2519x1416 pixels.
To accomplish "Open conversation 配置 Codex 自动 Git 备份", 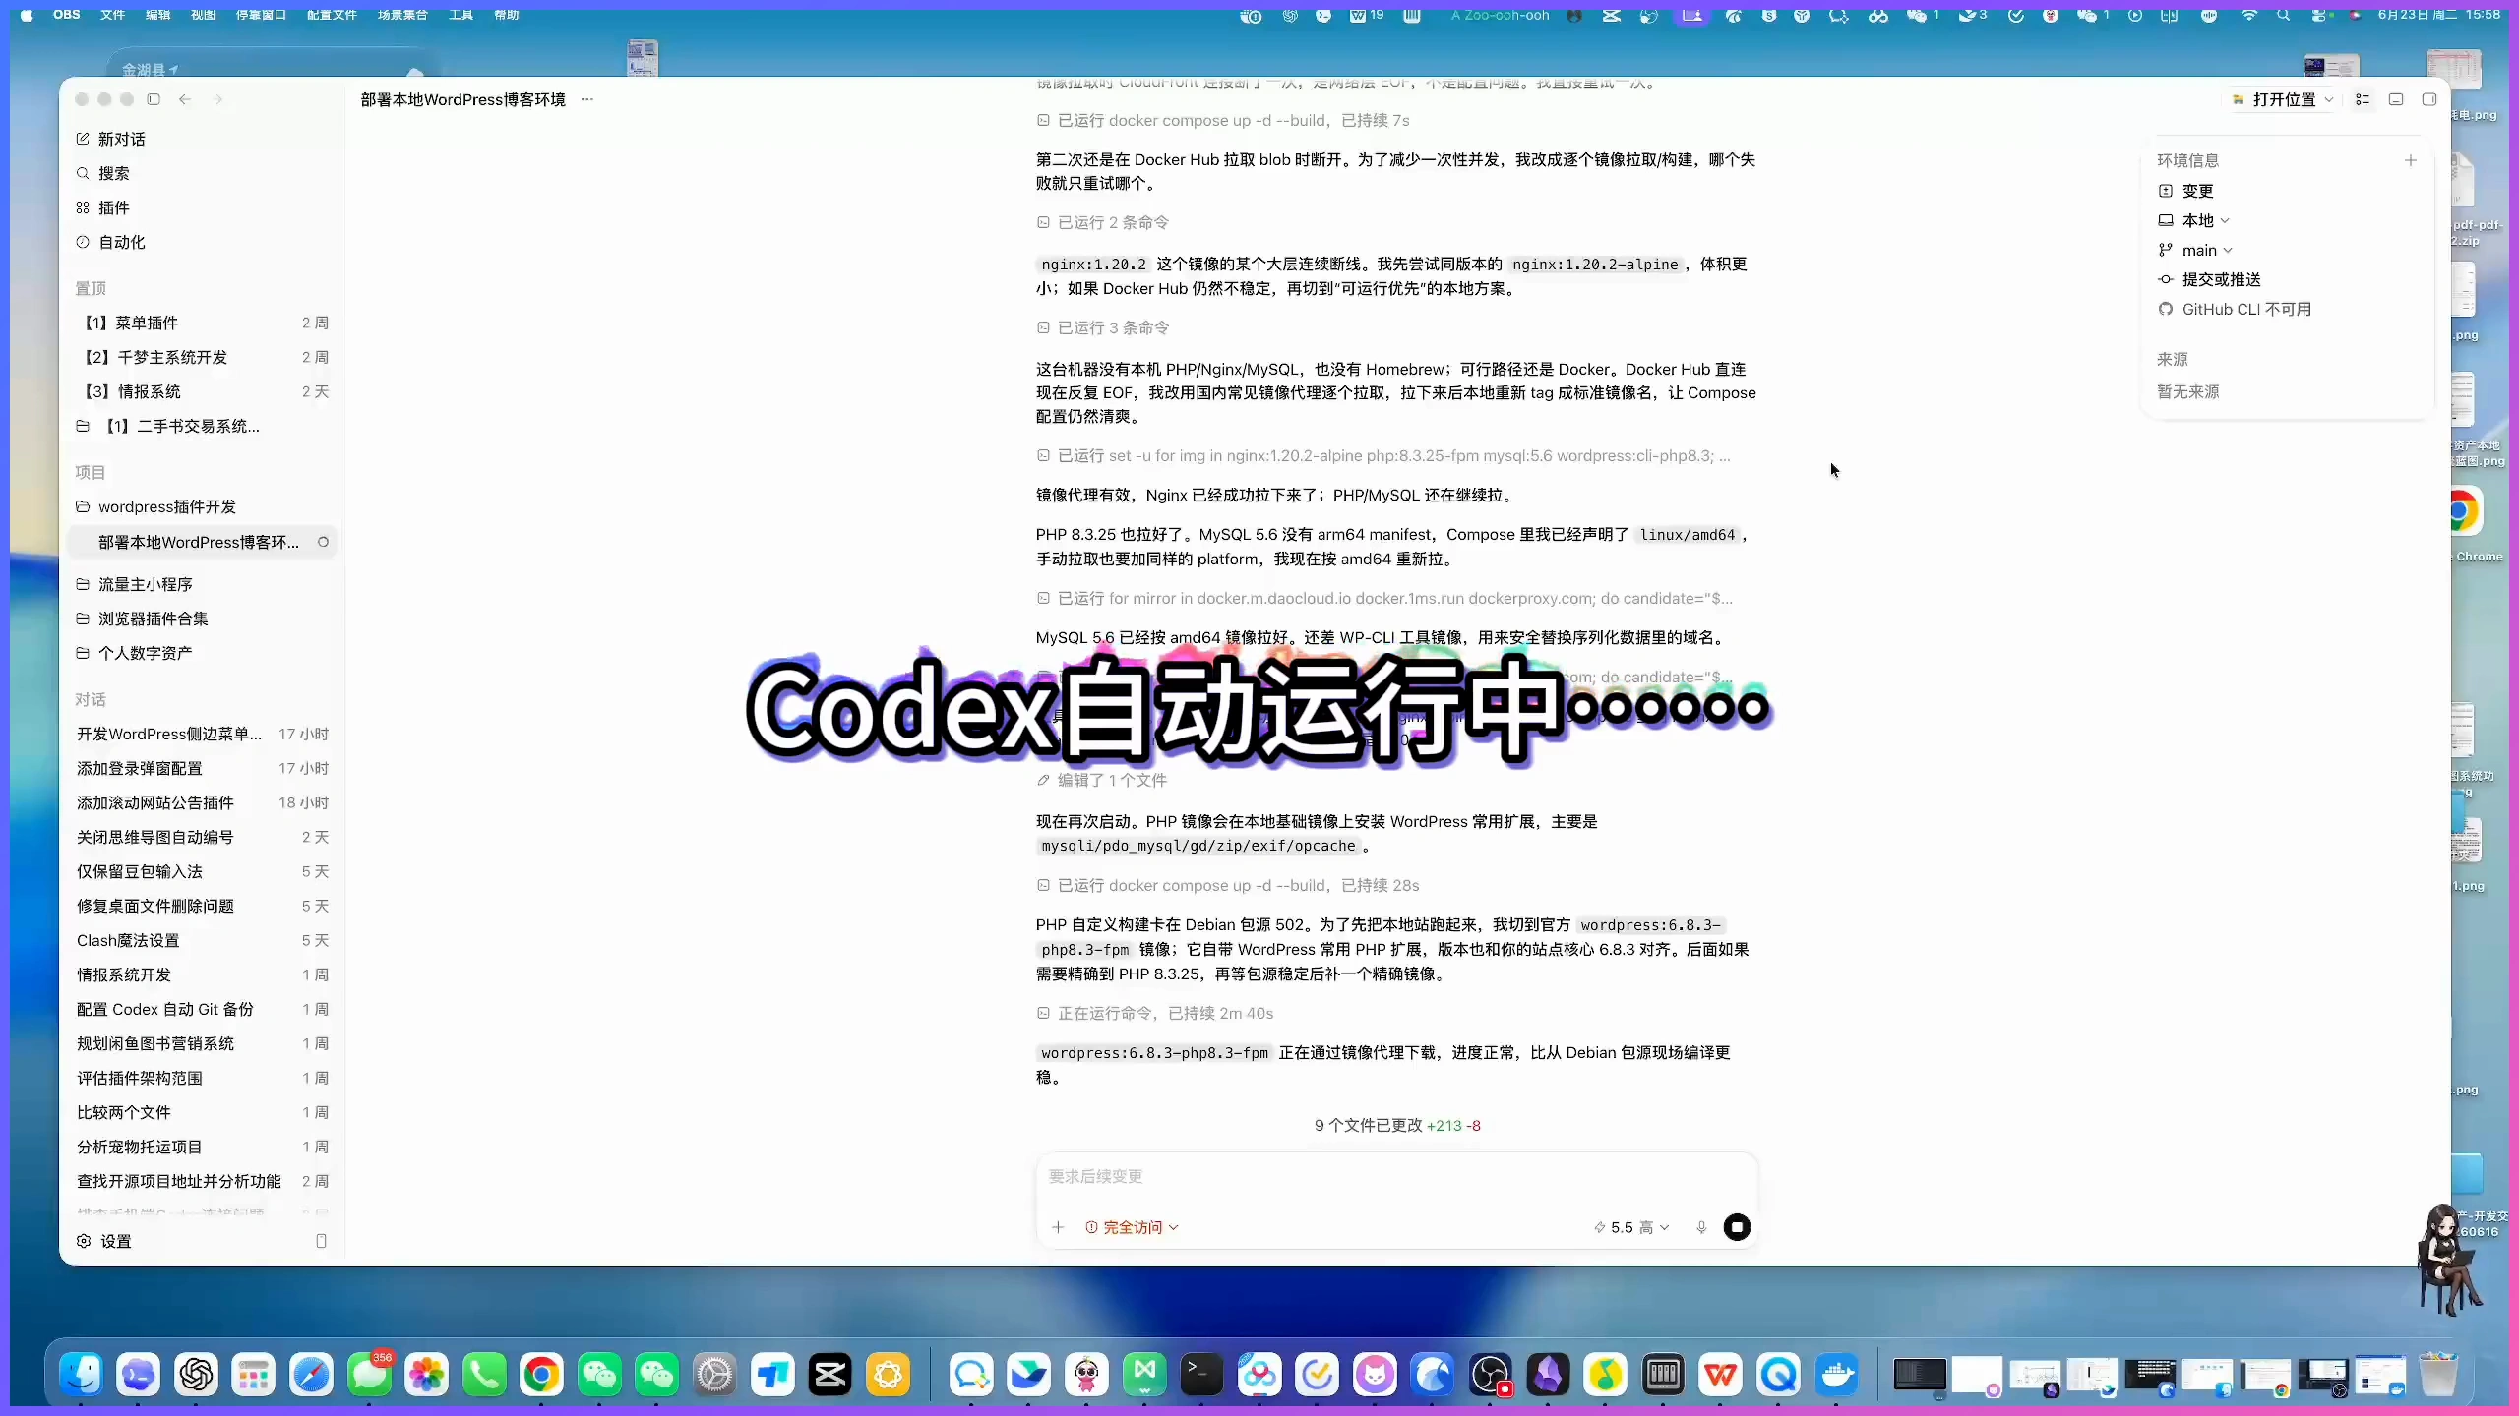I will [x=204, y=1009].
